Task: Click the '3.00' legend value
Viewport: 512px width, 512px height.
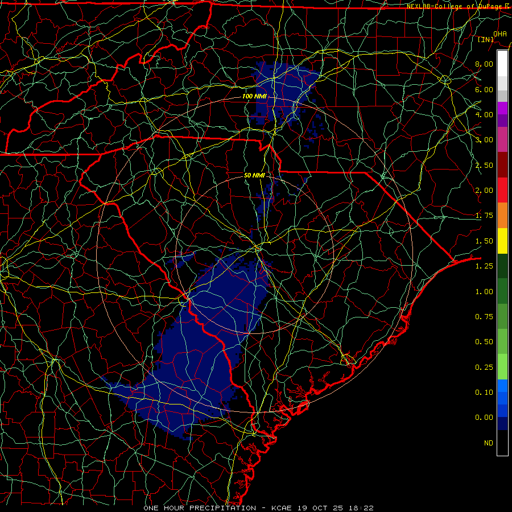Action: coord(484,140)
